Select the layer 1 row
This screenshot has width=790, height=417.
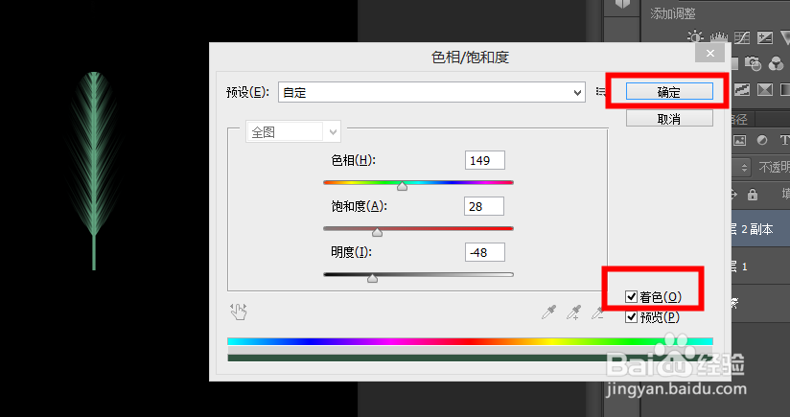[x=760, y=266]
